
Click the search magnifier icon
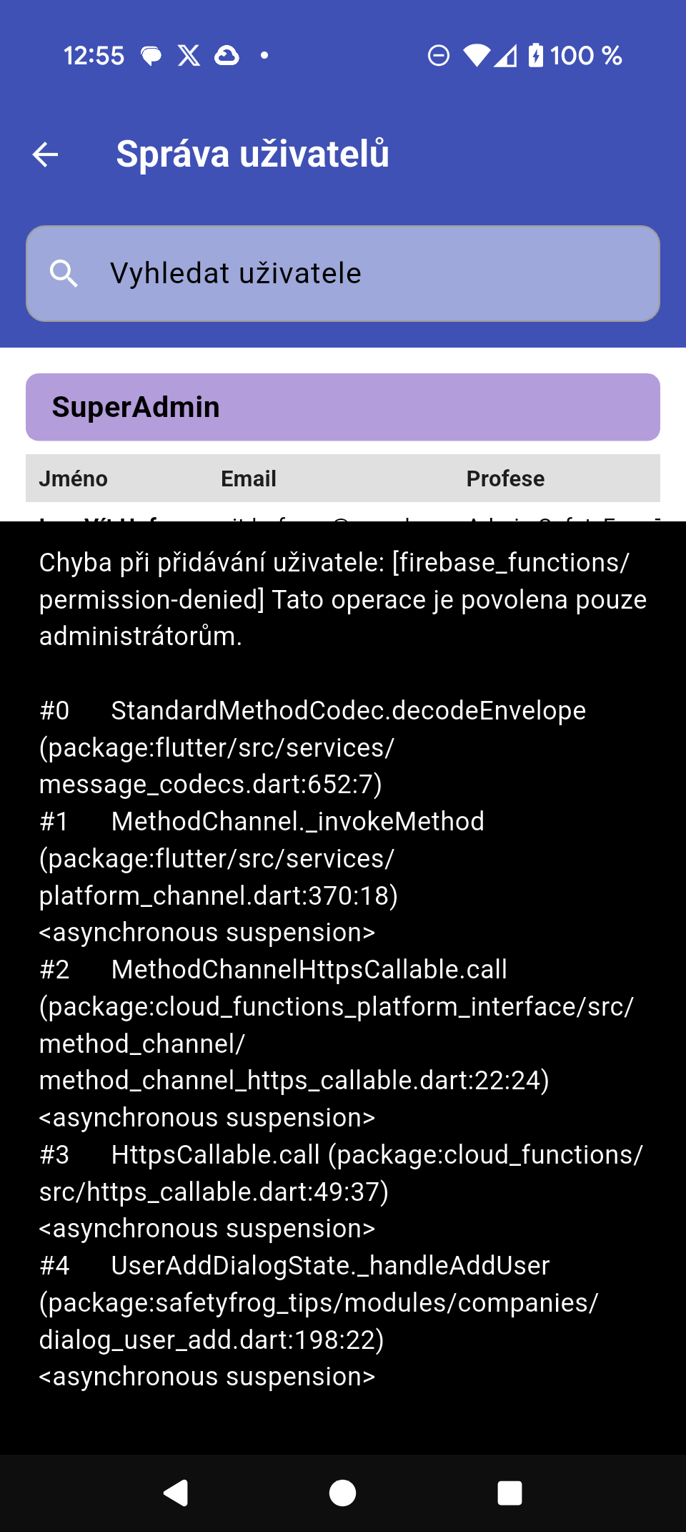click(64, 273)
